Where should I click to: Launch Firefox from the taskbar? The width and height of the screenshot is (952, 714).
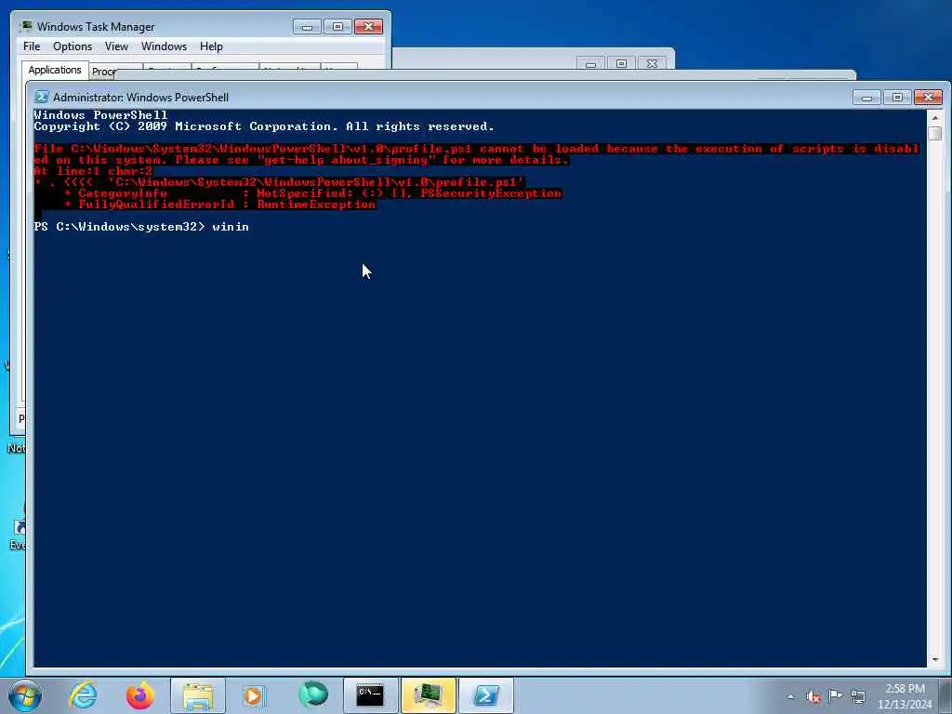click(x=140, y=695)
